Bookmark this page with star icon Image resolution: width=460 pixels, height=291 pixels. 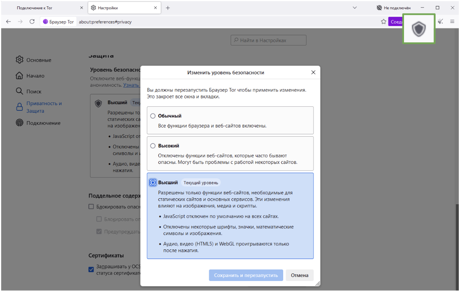pyautogui.click(x=383, y=22)
